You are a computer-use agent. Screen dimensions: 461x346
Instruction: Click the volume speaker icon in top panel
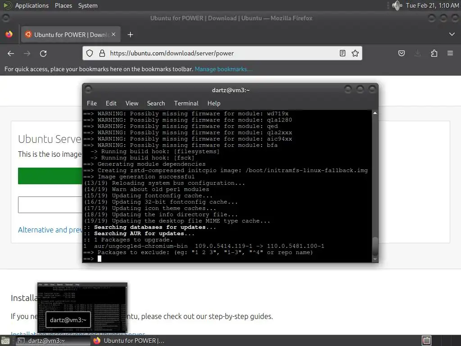pos(397,5)
